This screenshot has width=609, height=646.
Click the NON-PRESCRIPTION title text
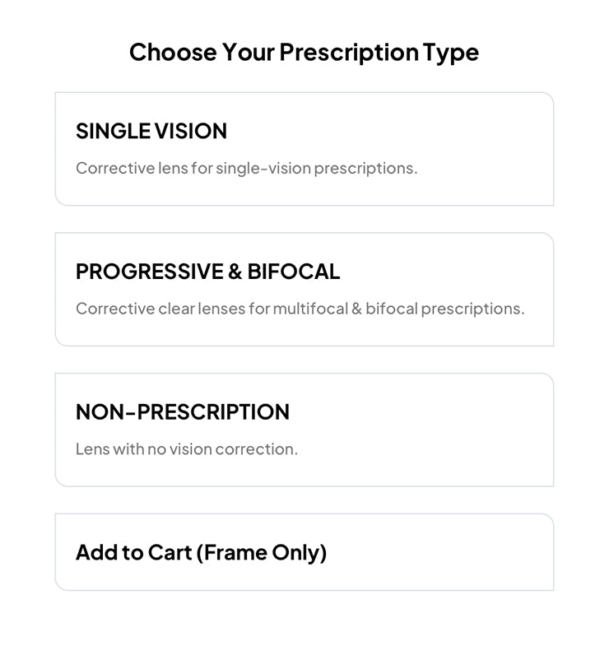(183, 412)
